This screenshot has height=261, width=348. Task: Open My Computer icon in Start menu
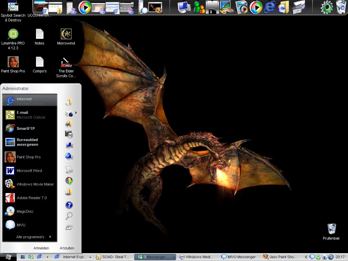pos(69,145)
